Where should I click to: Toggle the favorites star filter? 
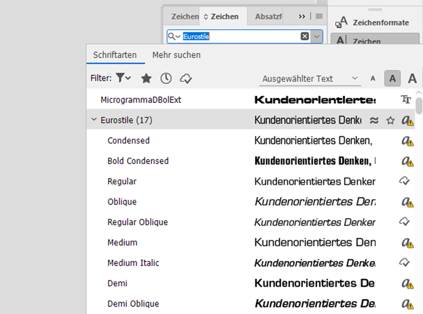tap(146, 78)
